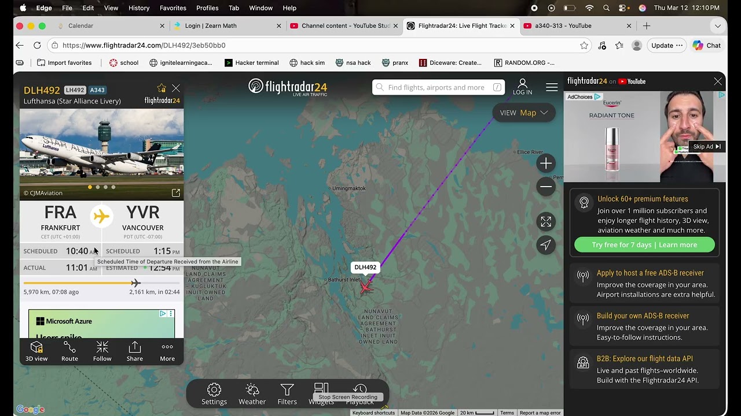Bookmark this page with star icon
The image size is (741, 416).
584,45
